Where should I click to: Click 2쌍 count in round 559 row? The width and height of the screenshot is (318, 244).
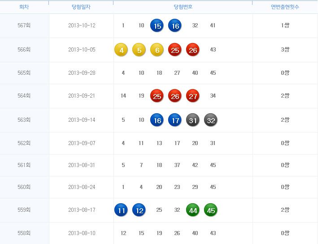pos(285,210)
